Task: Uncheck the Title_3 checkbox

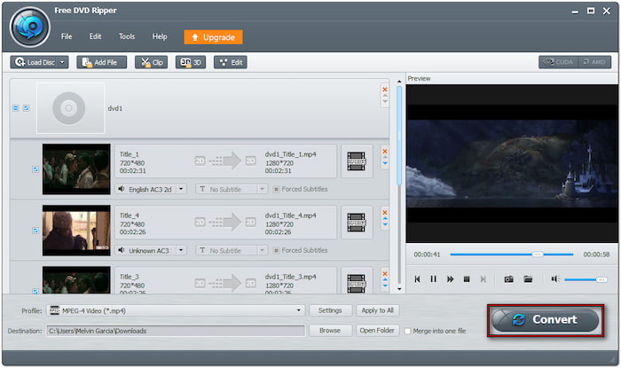Action: coord(35,291)
